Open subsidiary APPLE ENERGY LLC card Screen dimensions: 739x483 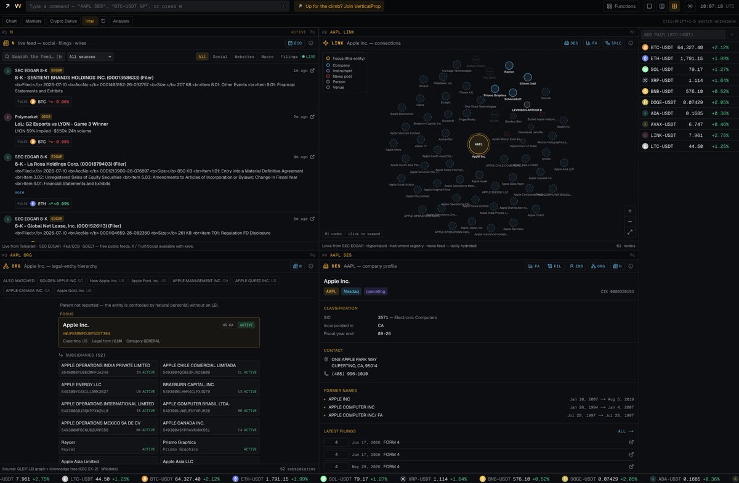(x=108, y=388)
